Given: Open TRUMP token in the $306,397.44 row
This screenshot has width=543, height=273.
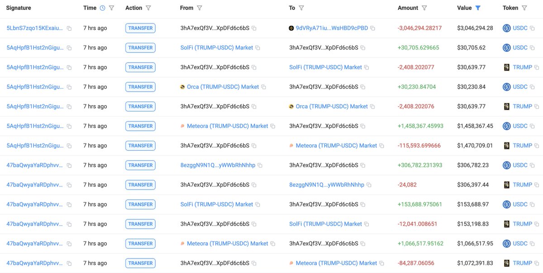Looking at the screenshot, I should pyautogui.click(x=522, y=185).
